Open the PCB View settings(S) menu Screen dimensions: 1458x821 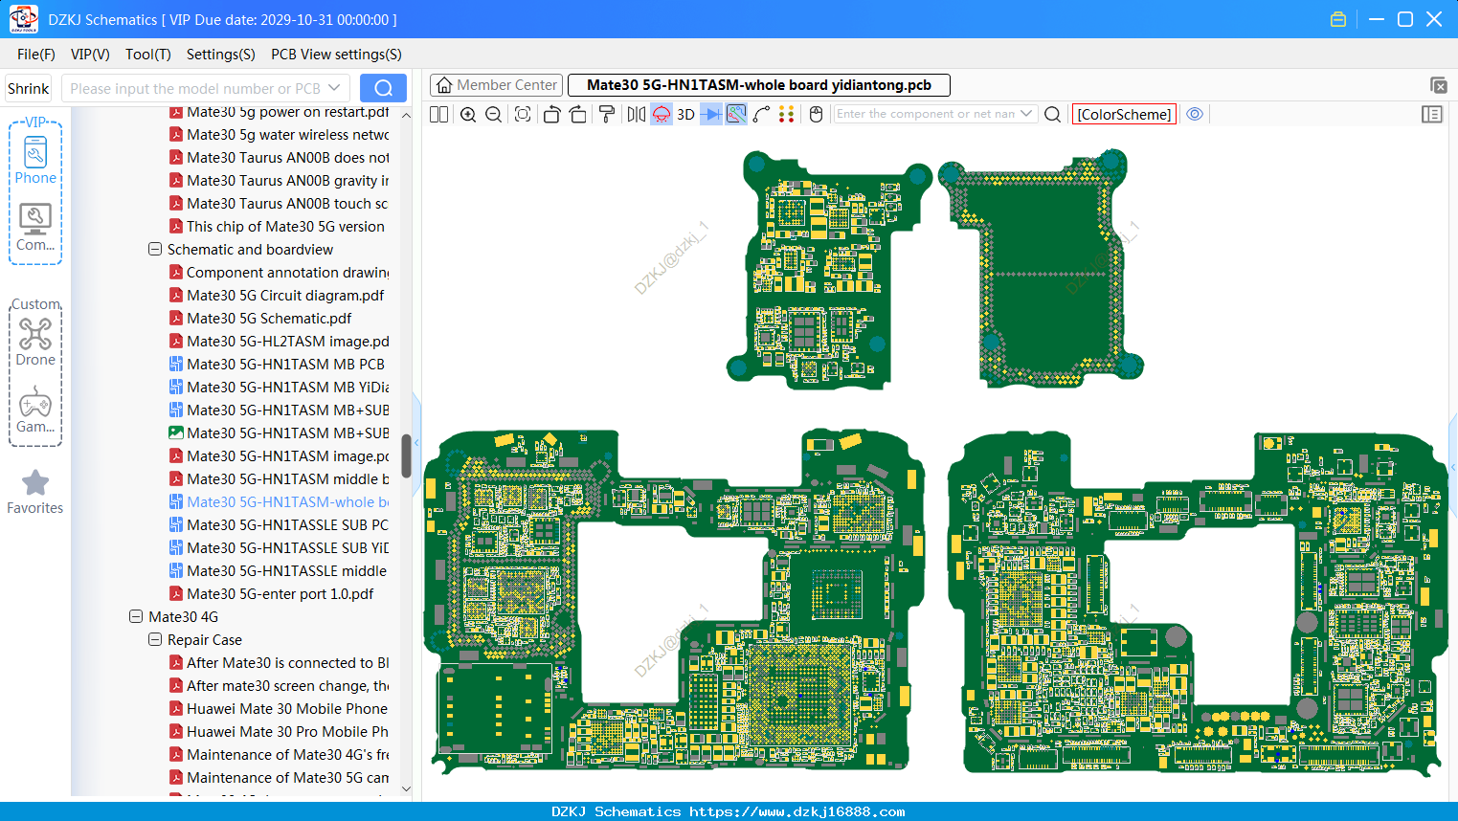(x=336, y=55)
